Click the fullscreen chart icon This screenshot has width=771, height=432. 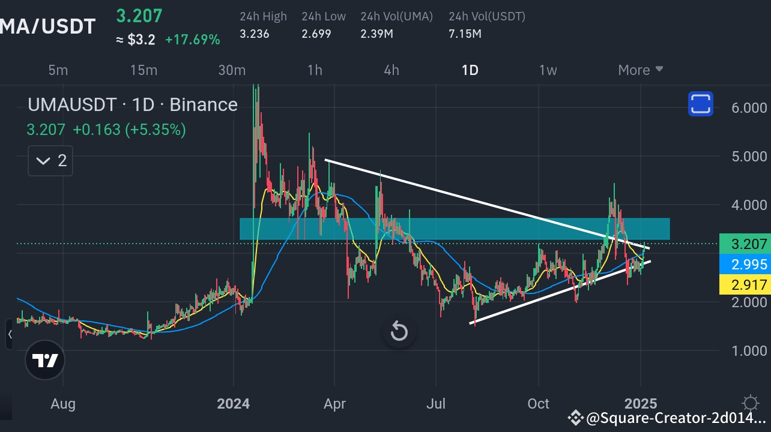[700, 104]
